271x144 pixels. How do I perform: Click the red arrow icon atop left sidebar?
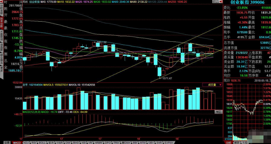[2, 2]
